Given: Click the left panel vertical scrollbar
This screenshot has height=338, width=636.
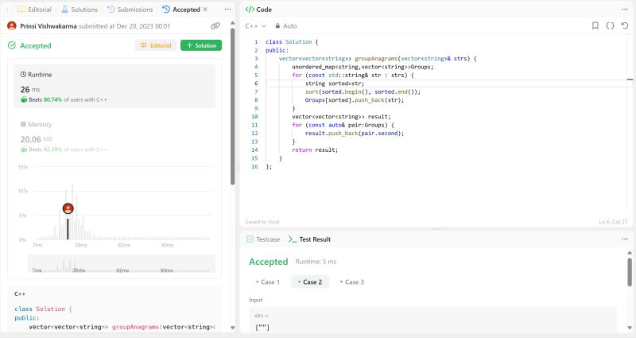Looking at the screenshot, I should (x=233, y=107).
